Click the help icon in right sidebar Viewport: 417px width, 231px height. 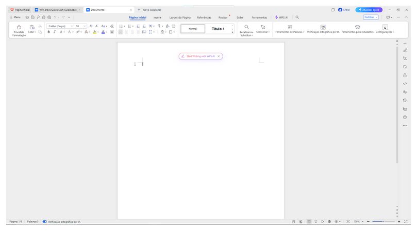coord(405,117)
